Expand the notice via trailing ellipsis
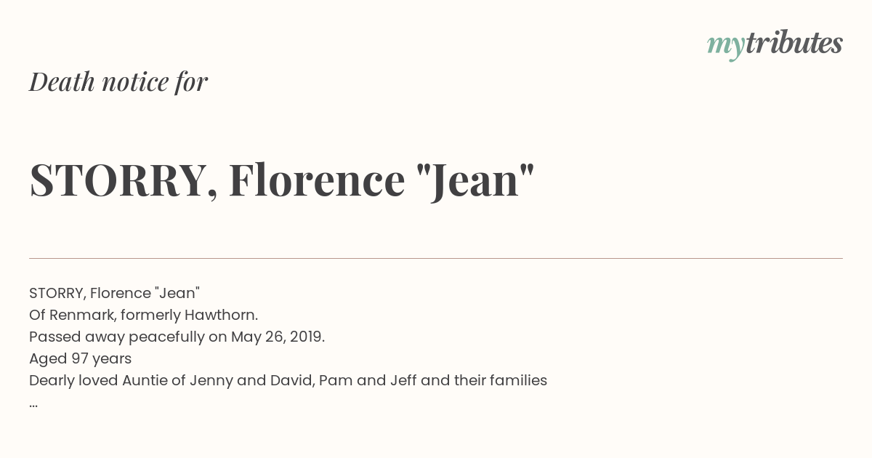 click(x=33, y=405)
